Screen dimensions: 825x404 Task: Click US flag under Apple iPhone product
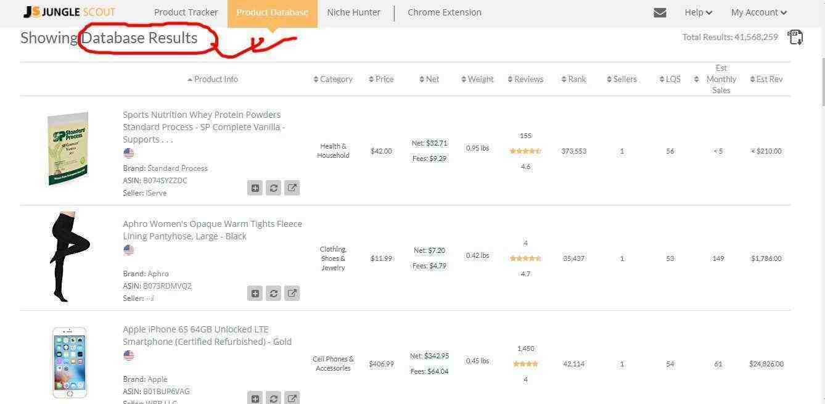coord(128,355)
